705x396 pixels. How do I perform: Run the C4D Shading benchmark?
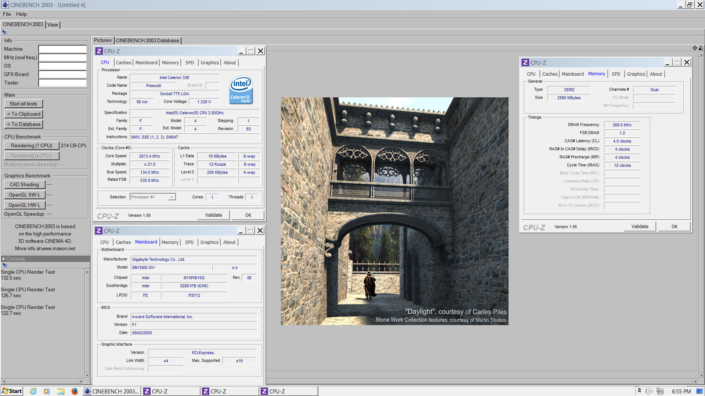click(x=24, y=185)
